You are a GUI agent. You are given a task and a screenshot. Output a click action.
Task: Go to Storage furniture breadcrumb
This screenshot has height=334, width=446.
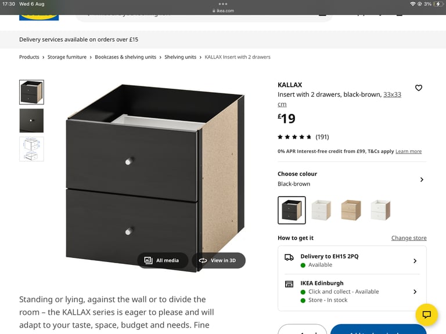[x=67, y=57]
